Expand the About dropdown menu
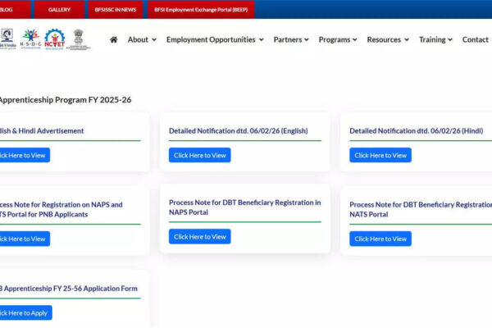Screen dimensions: 492x328 pyautogui.click(x=142, y=39)
